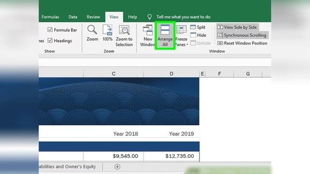Reset zoom with the 100% icon
This screenshot has width=310, height=174.
point(108,30)
